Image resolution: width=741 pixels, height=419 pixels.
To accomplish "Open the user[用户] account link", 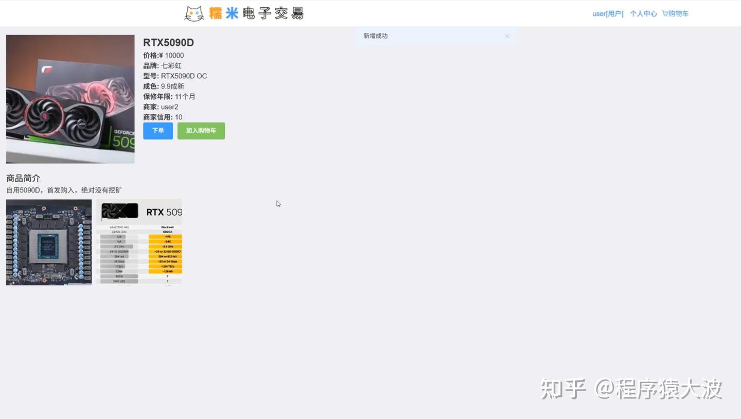I will click(608, 14).
